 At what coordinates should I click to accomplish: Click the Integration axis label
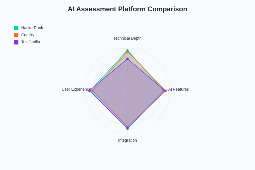(x=127, y=140)
